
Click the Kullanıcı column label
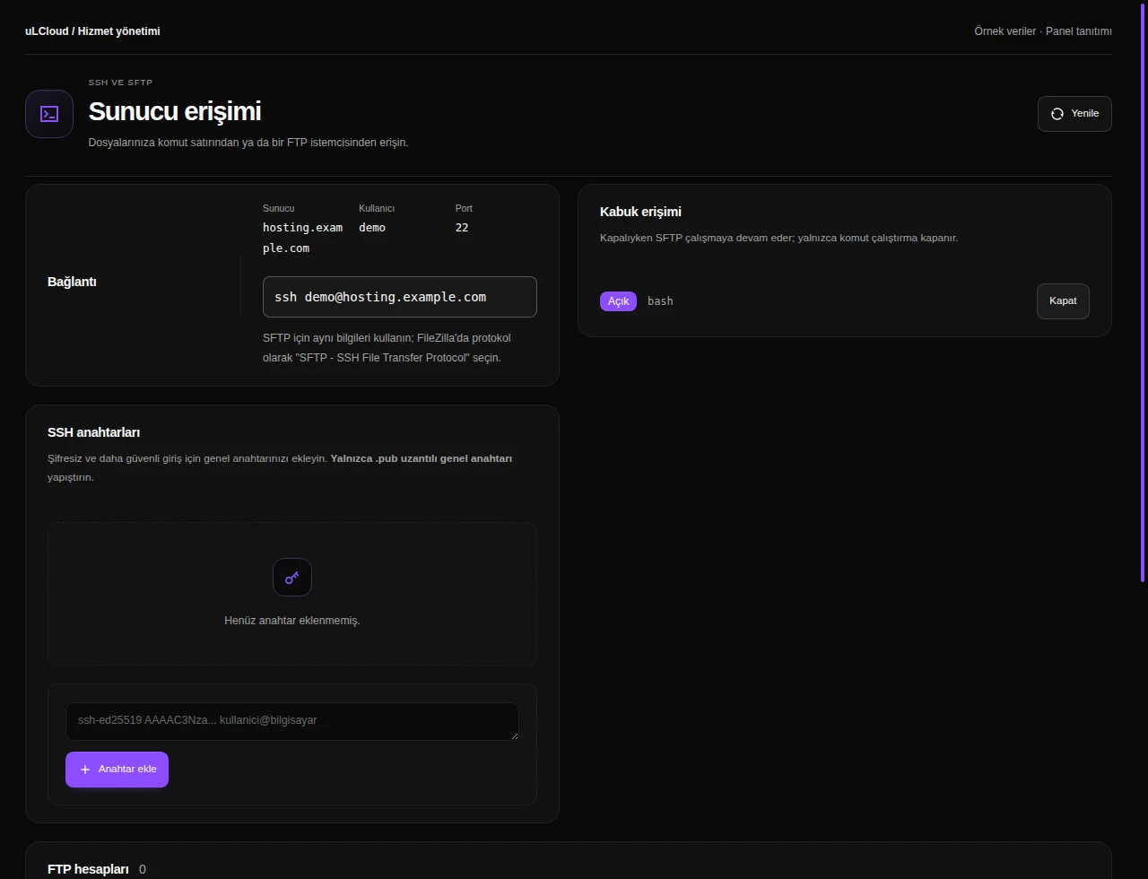377,208
